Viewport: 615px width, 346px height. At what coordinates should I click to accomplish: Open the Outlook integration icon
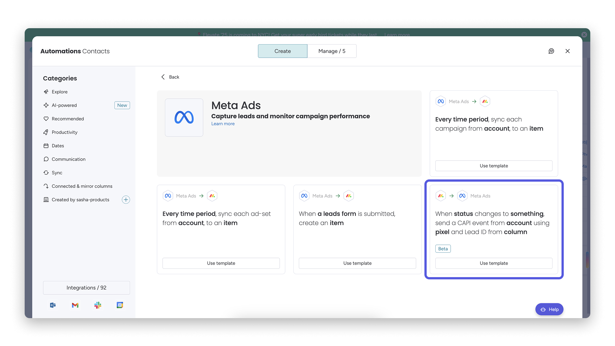click(x=53, y=305)
